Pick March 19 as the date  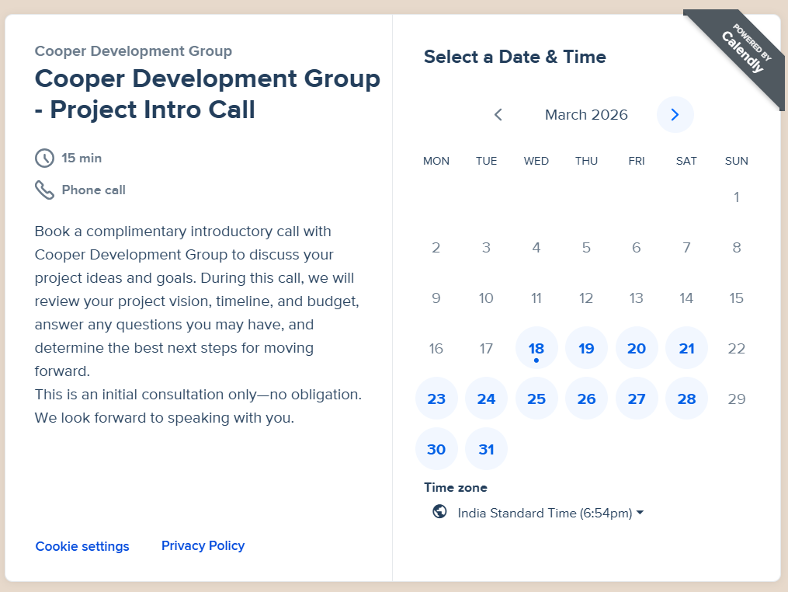pyautogui.click(x=586, y=348)
